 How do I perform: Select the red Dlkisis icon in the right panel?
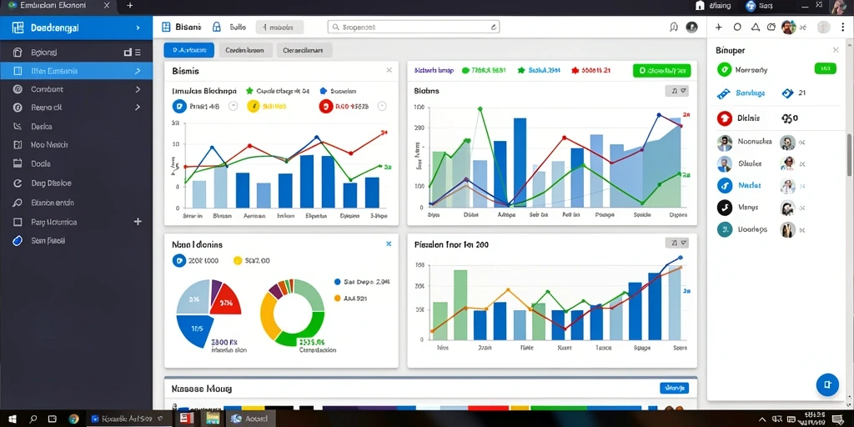725,118
